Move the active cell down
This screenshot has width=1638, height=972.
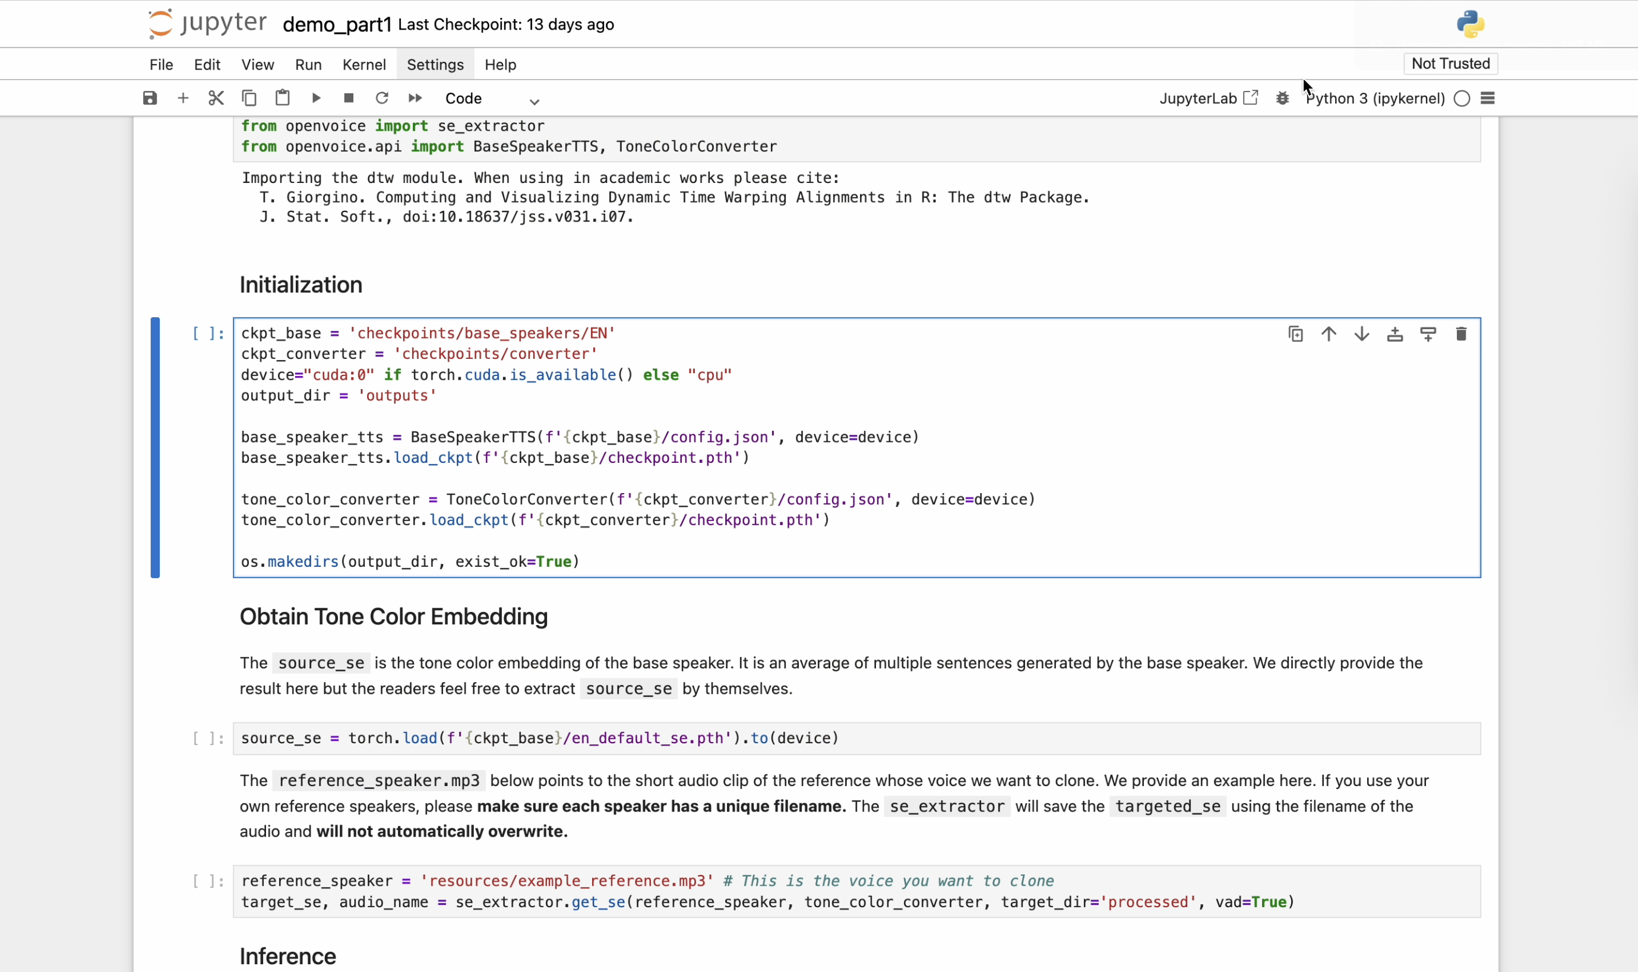(x=1362, y=334)
